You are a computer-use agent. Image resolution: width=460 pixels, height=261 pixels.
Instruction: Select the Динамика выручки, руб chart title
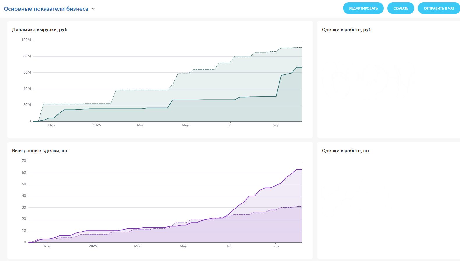click(40, 30)
